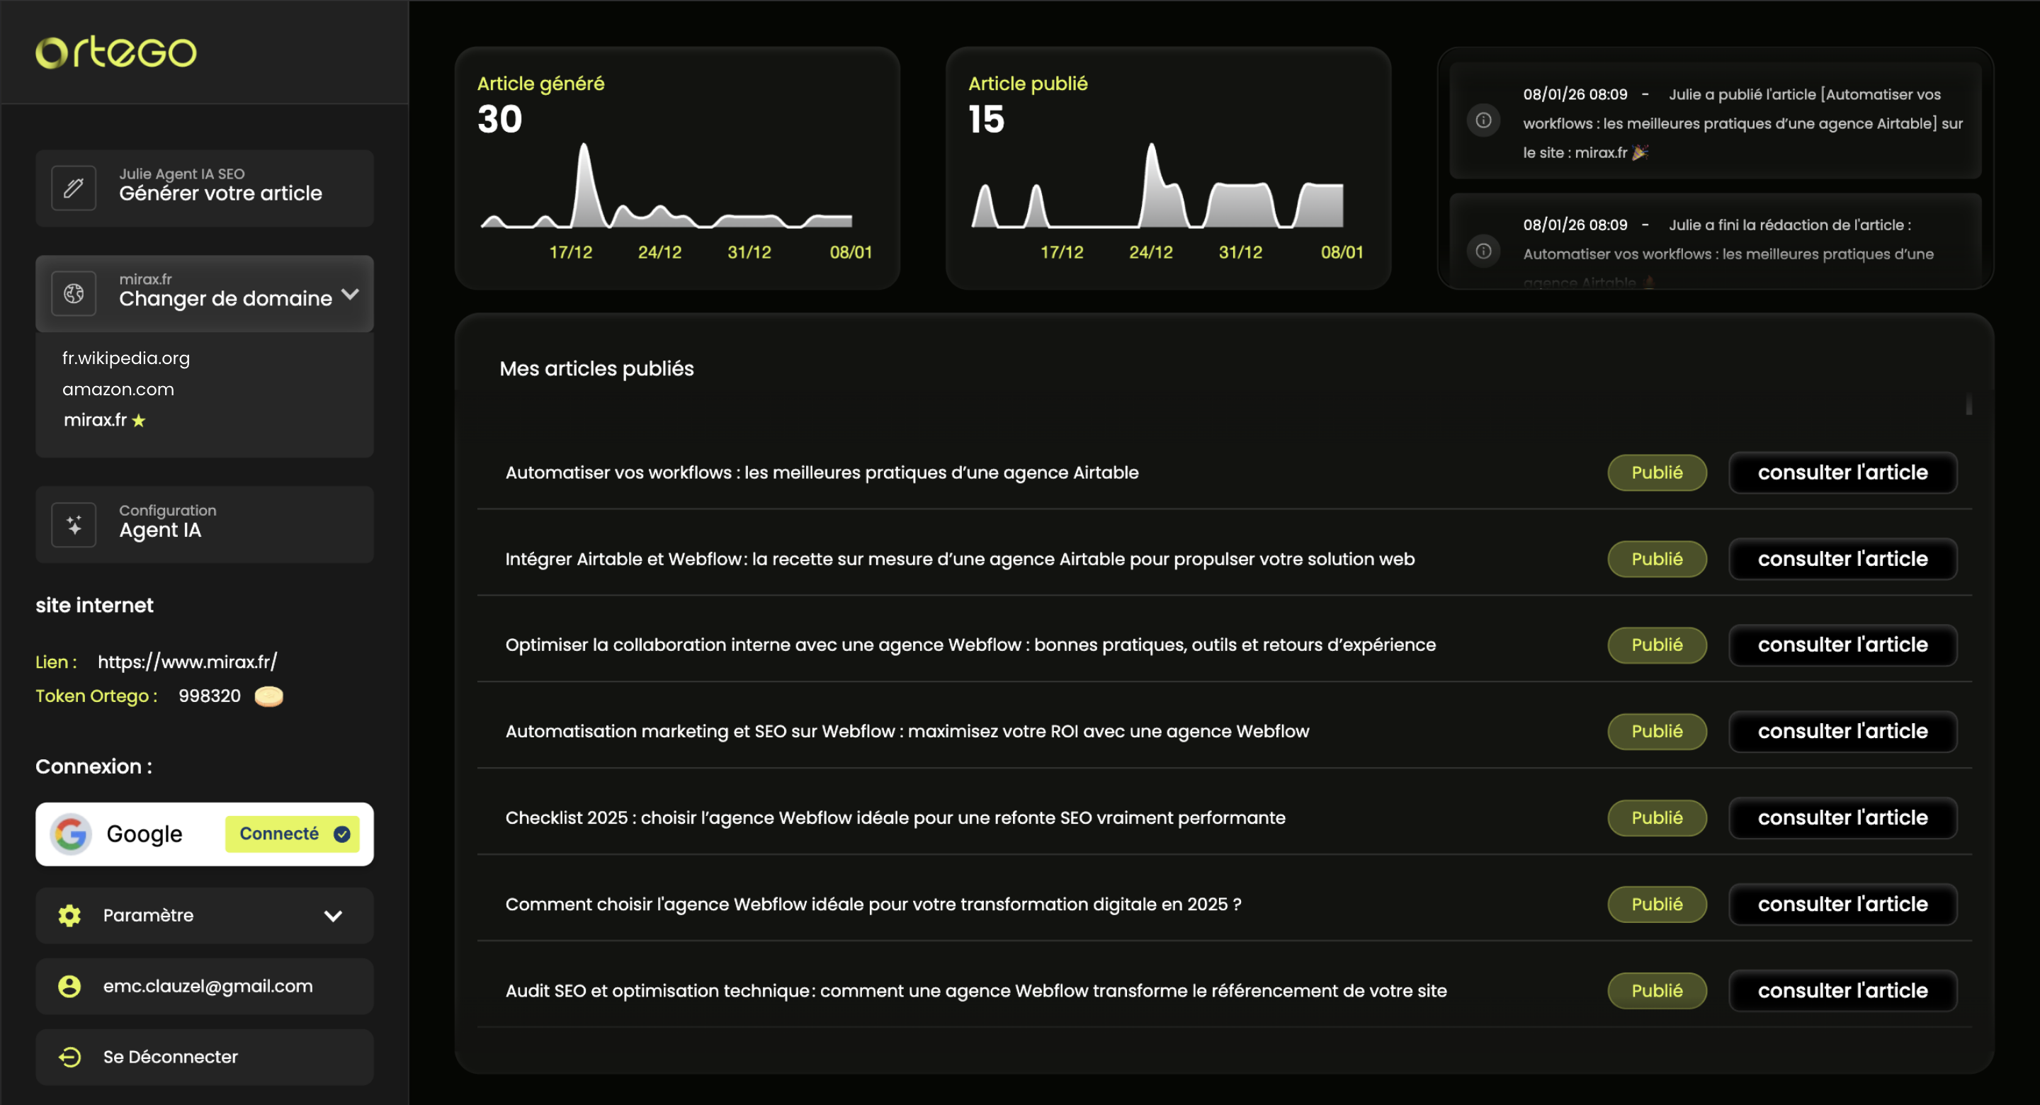Select amazon.com domain from list

tap(118, 389)
